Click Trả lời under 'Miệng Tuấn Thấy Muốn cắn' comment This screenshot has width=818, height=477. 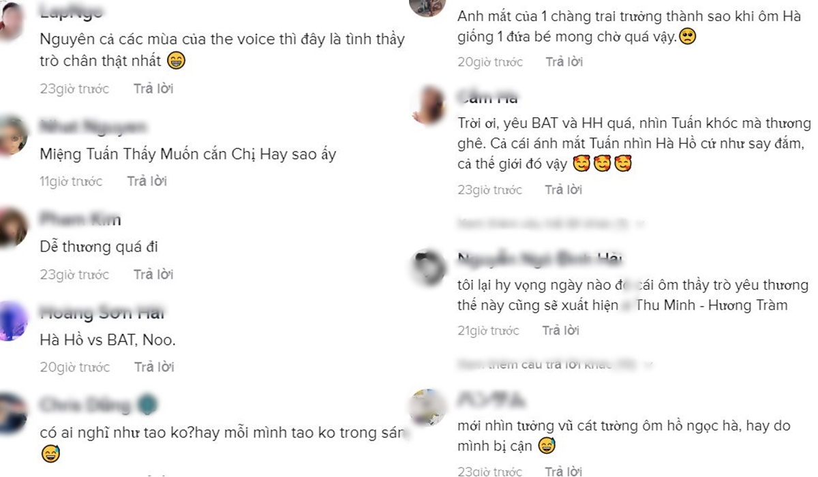(x=147, y=181)
